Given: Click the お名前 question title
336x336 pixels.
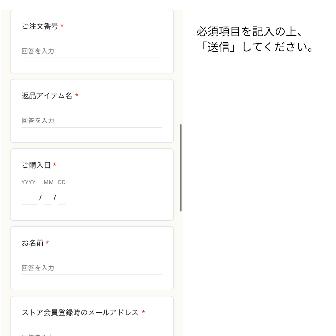Looking at the screenshot, I should click(32, 243).
